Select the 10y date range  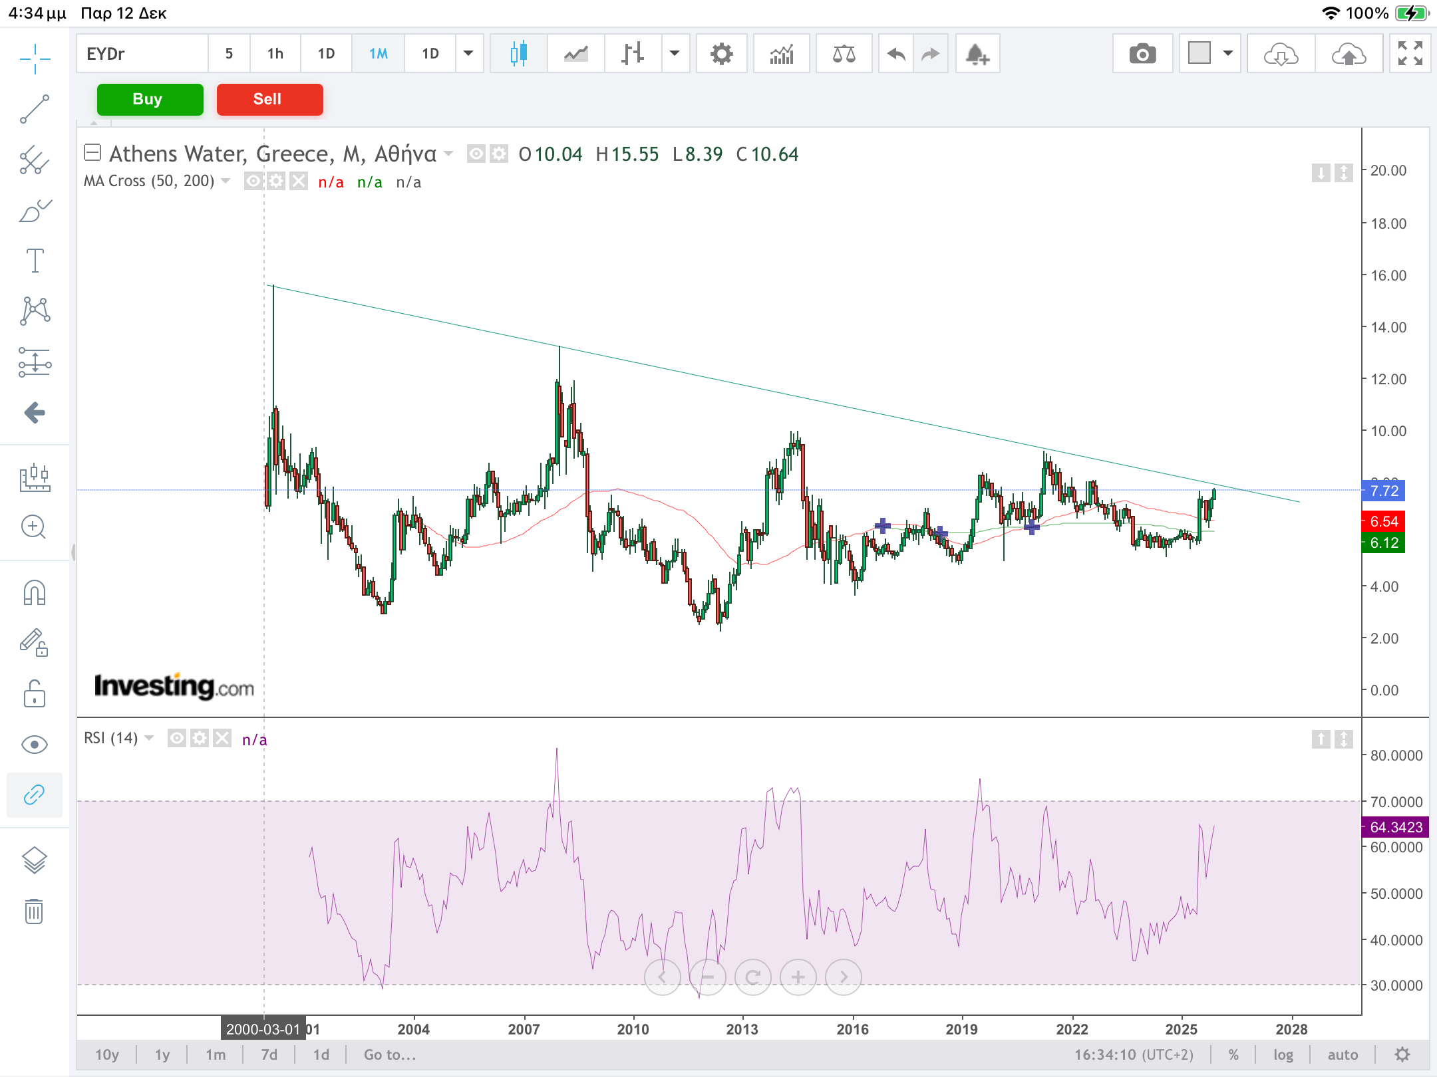(107, 1054)
